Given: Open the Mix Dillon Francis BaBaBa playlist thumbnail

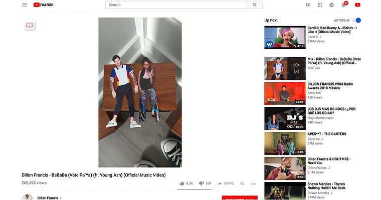Looking at the screenshot, I should tap(285, 68).
